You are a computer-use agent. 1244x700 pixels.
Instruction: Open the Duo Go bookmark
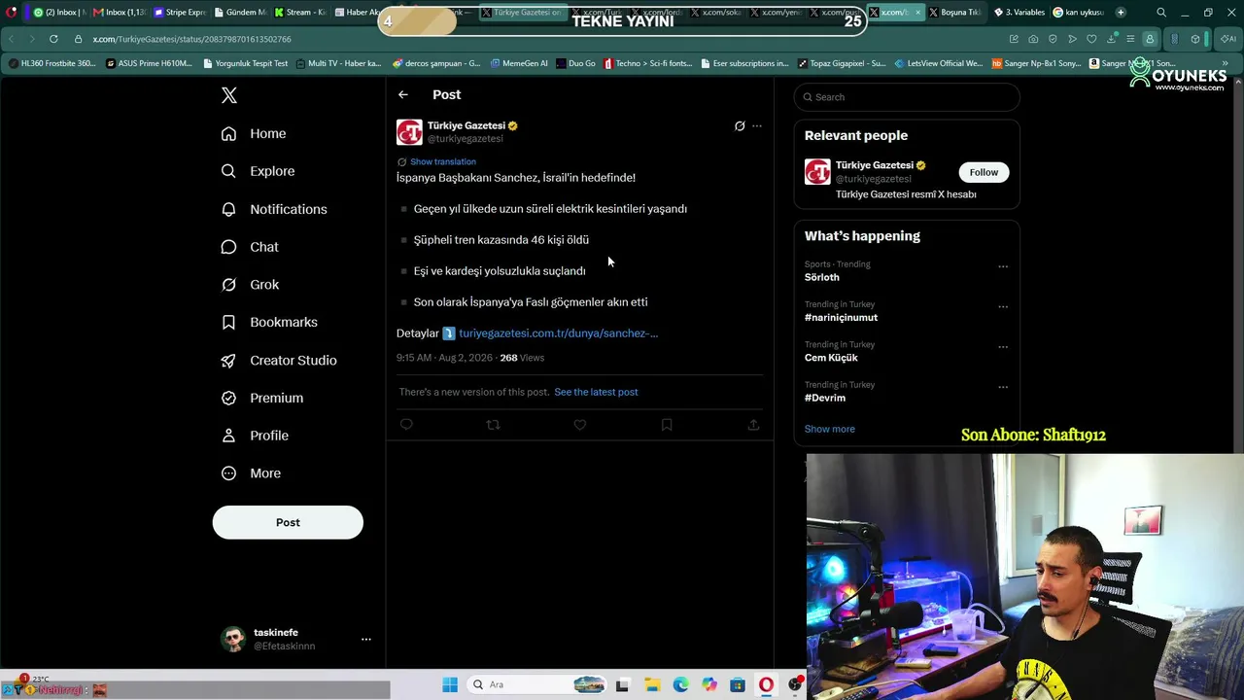(x=575, y=63)
